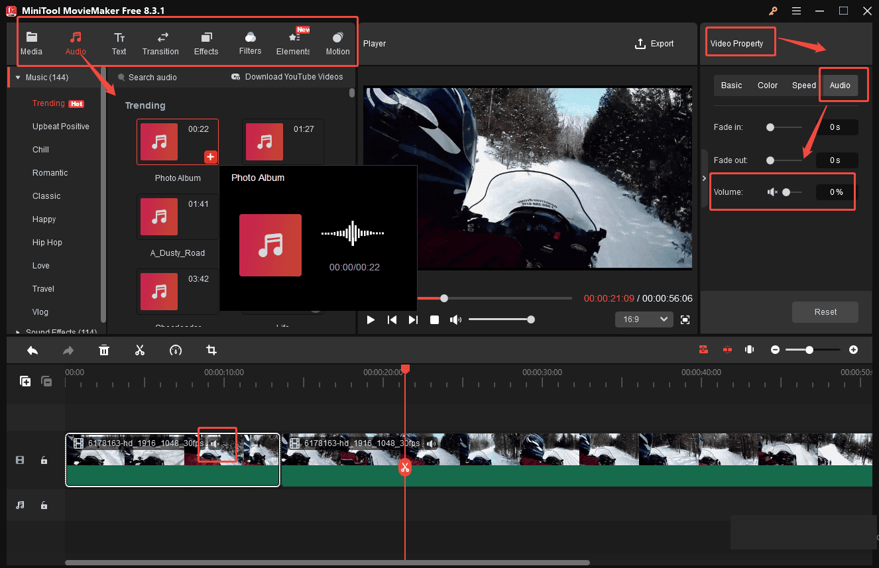Click the Reset button in Video Property

click(825, 312)
